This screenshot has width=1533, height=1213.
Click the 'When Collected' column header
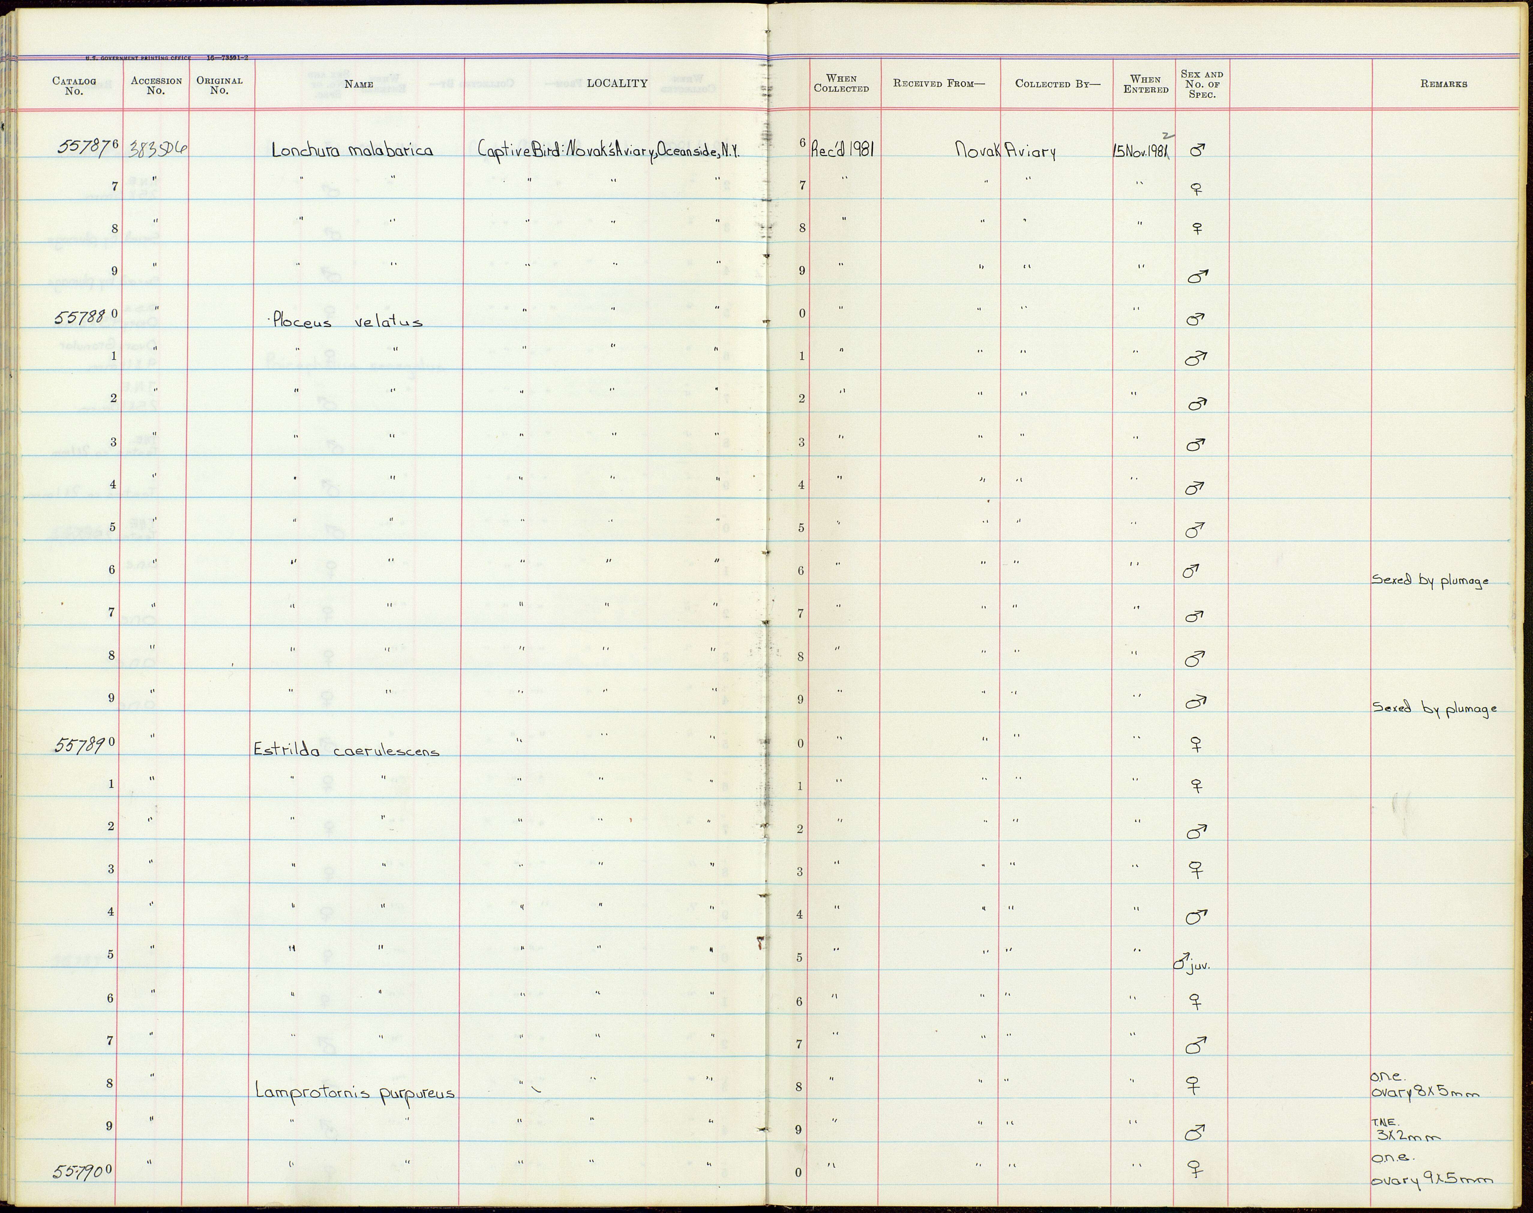coord(841,84)
